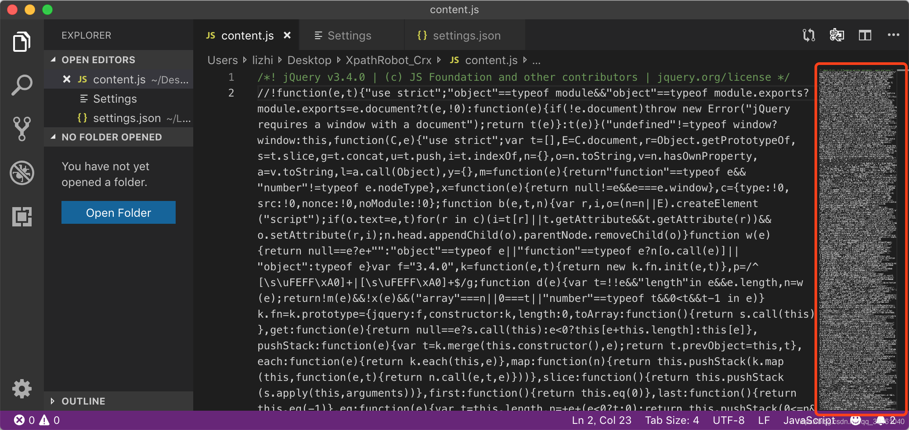Open the Debug view in activity bar
This screenshot has height=430, width=909.
pos(22,172)
